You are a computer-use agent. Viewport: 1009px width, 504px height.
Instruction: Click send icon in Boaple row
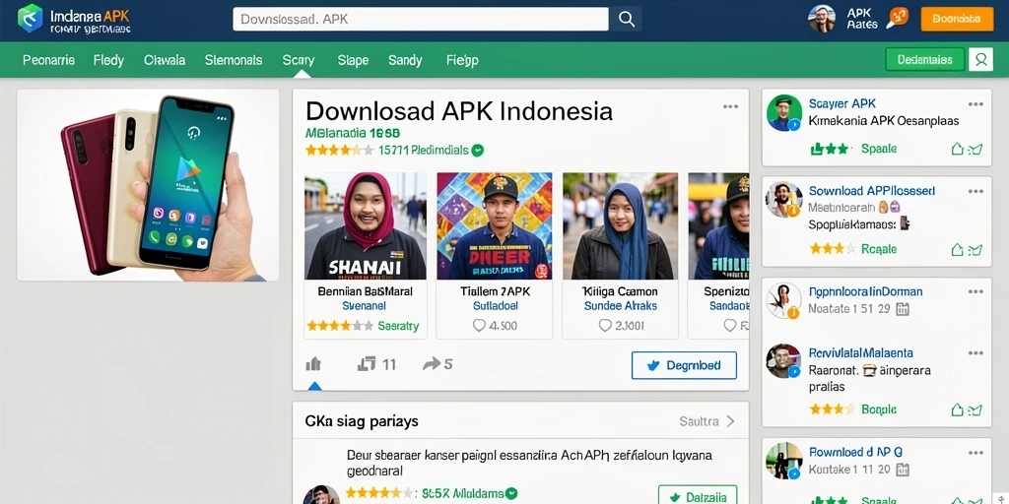coord(975,409)
